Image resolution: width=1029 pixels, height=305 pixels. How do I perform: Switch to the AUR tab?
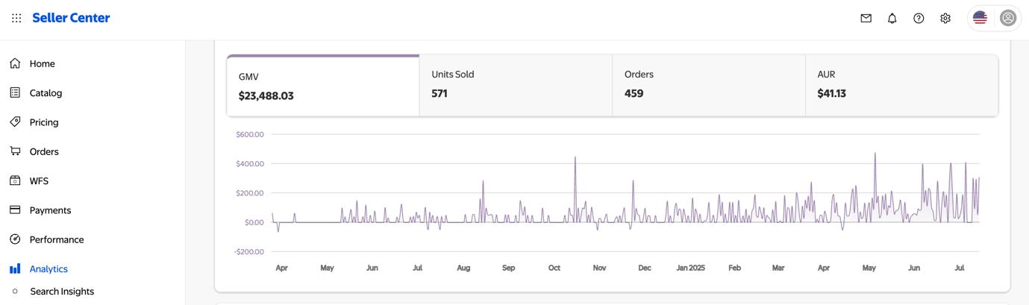(x=901, y=85)
